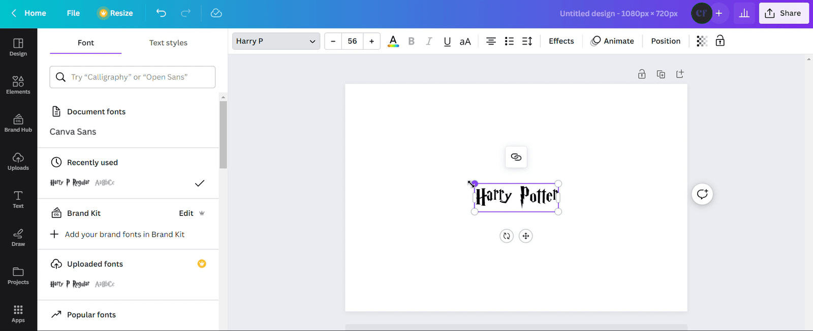Viewport: 813px width, 331px height.
Task: Duplicate page using the copy icon
Action: tap(661, 75)
